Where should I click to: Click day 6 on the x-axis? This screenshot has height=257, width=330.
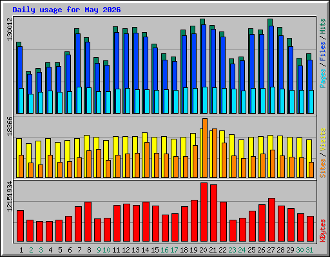[70, 250]
